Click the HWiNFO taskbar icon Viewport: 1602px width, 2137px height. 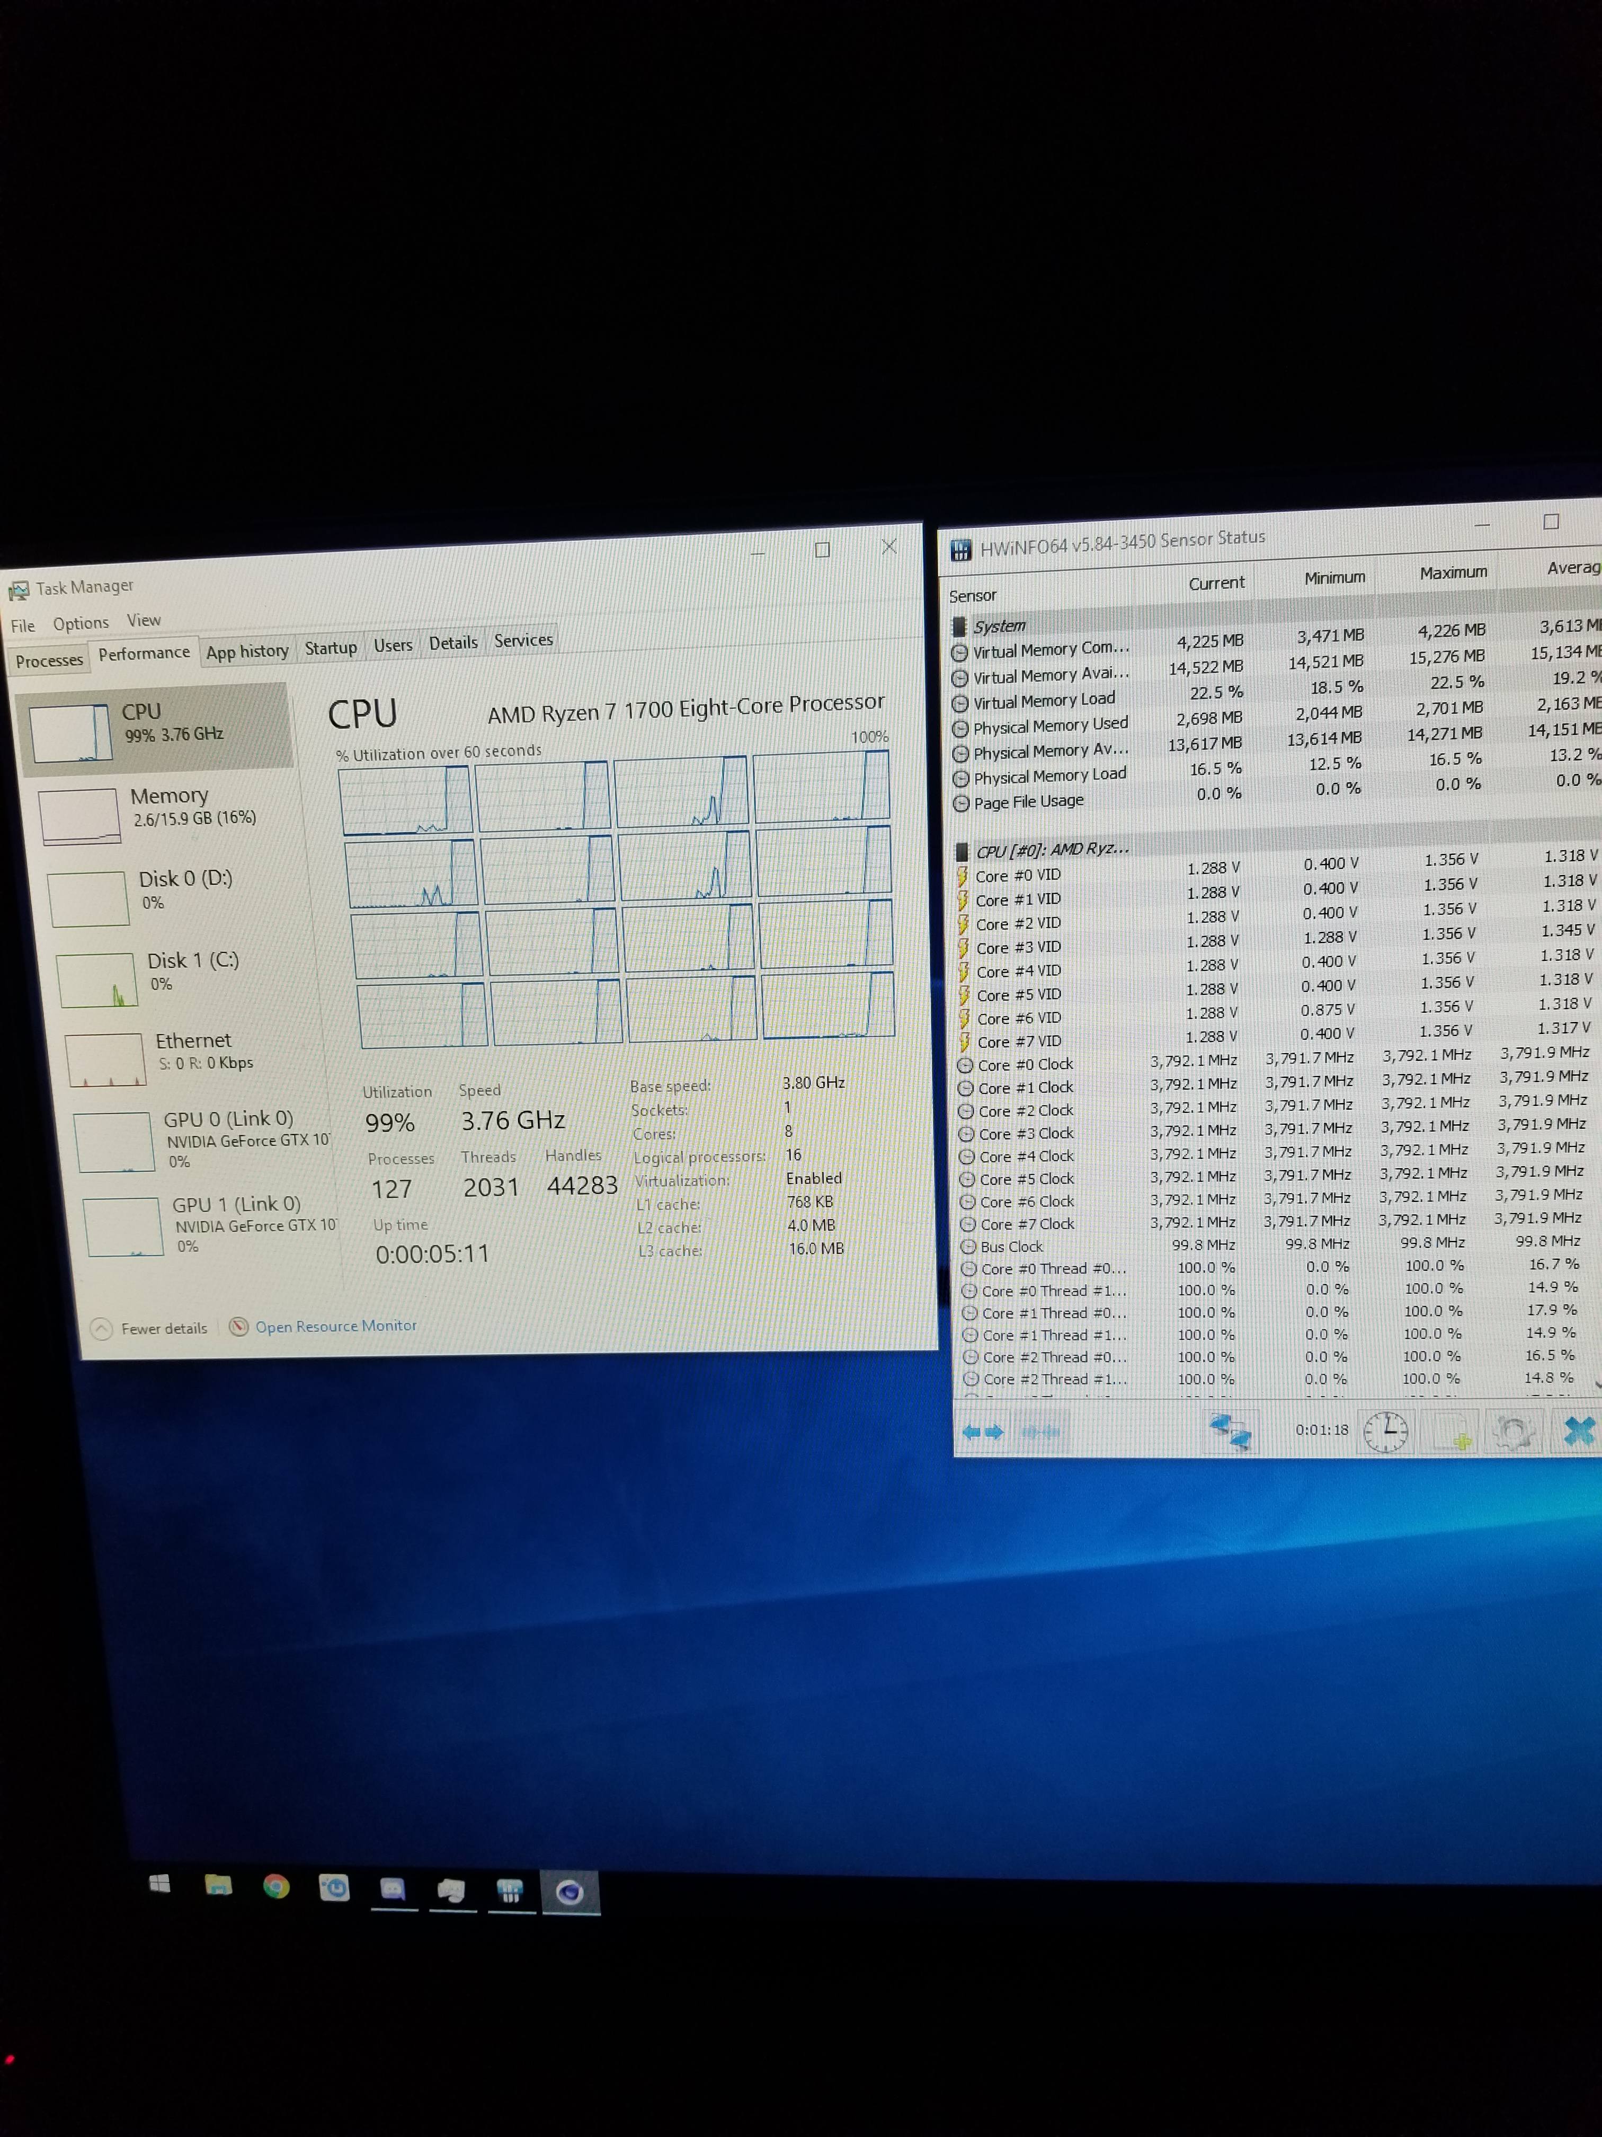[510, 1892]
